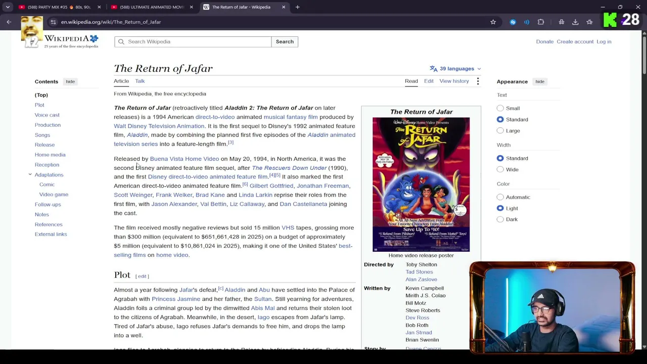Close the Return of Jafar Wikipedia tab

[x=284, y=7]
